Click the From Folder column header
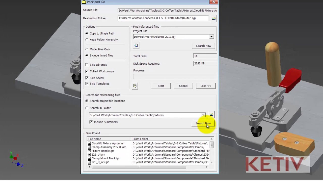The image size is (323, 181). click(170, 139)
